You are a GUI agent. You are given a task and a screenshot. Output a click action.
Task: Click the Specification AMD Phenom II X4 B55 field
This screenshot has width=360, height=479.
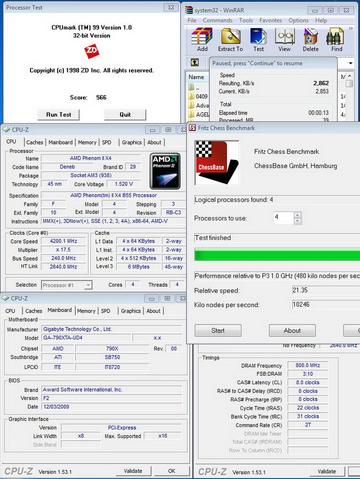point(113,195)
